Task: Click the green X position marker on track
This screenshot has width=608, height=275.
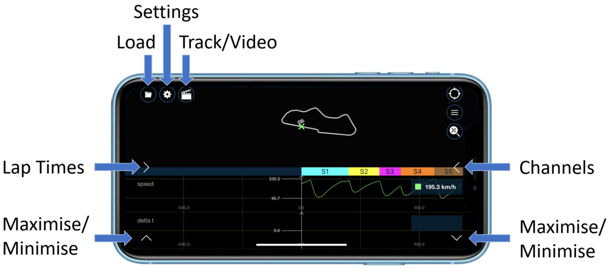Action: pyautogui.click(x=301, y=126)
